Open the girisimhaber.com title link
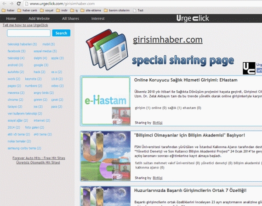 point(168,40)
